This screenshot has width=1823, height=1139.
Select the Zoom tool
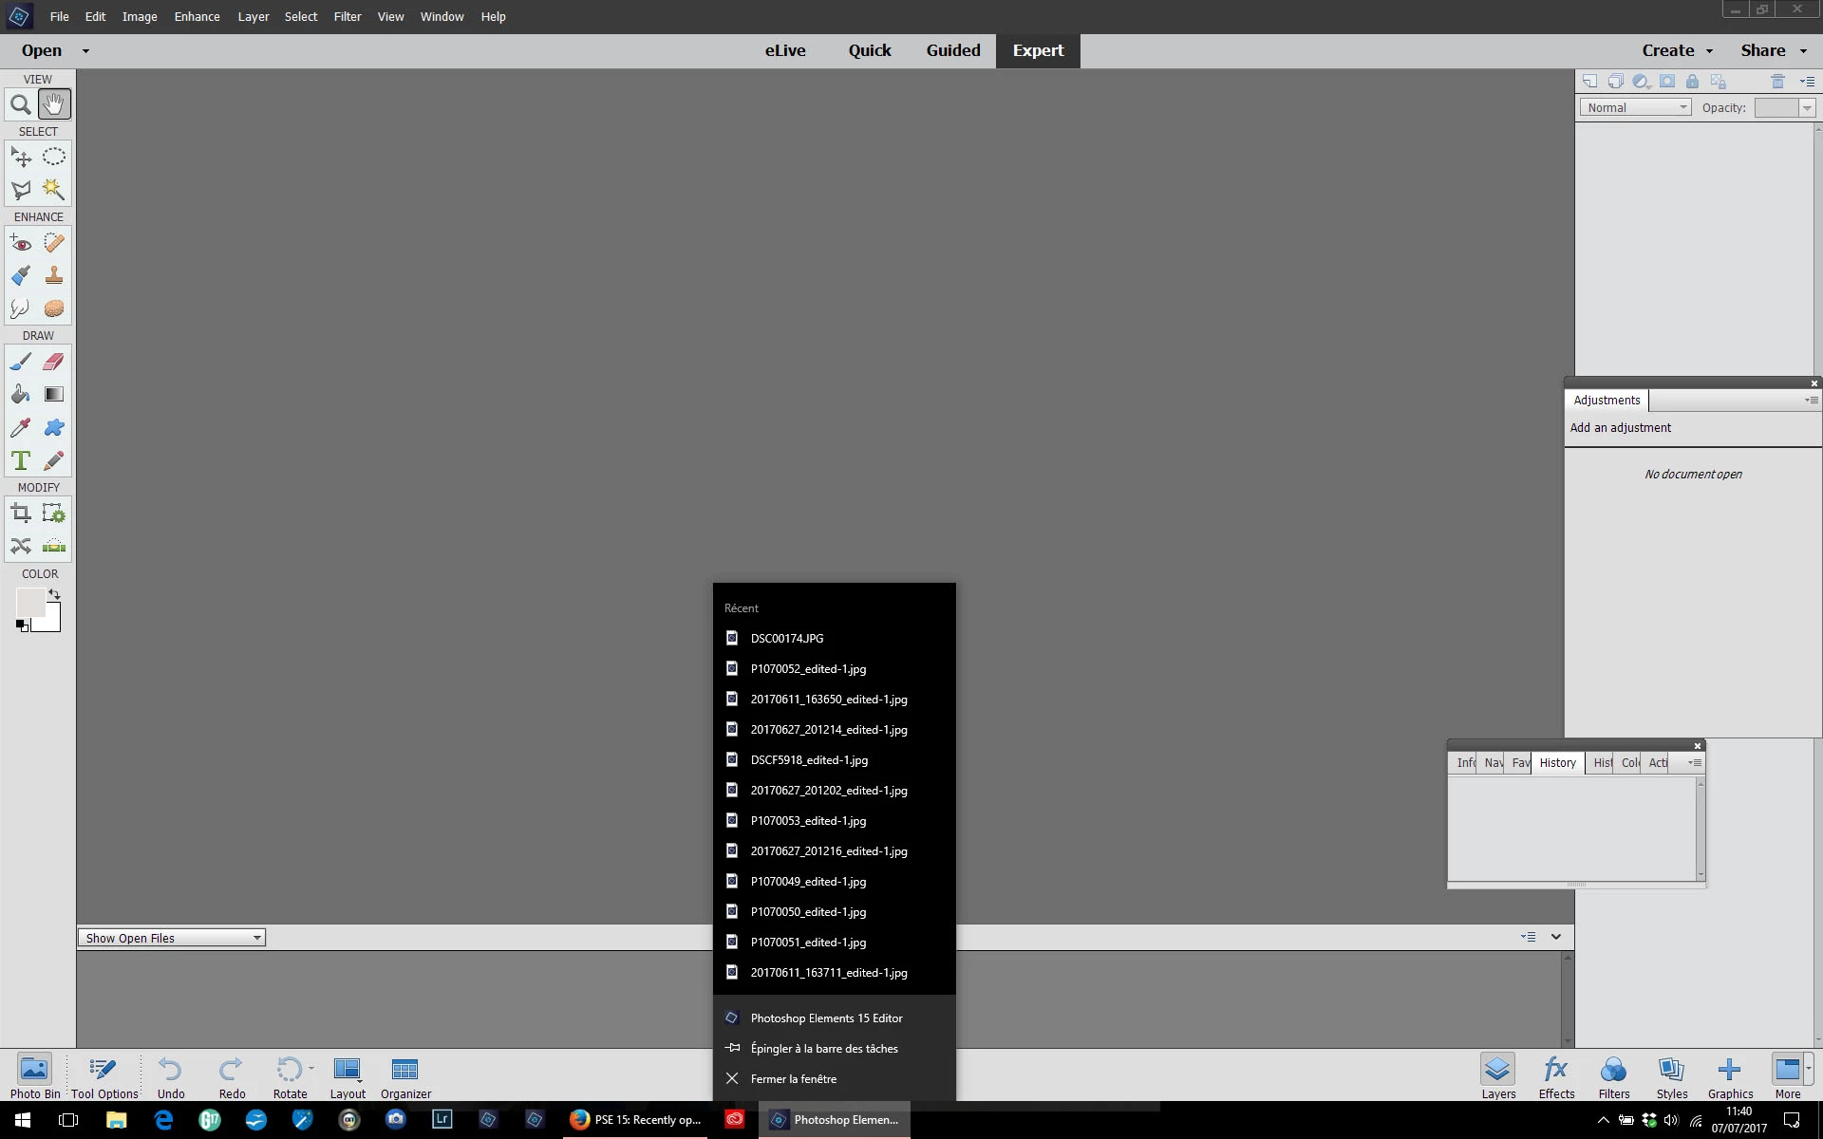coord(20,104)
